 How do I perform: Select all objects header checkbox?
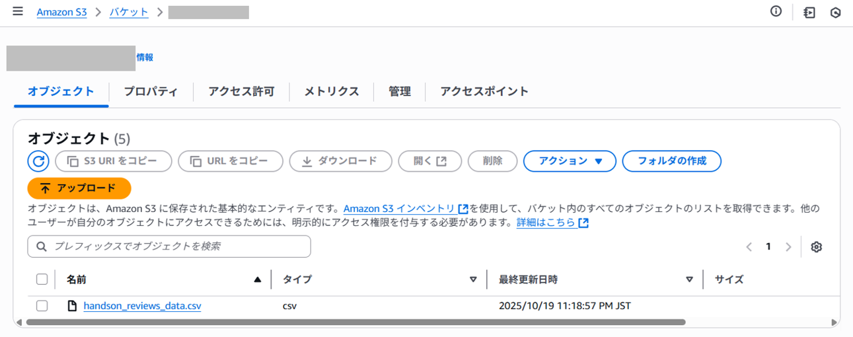pos(42,279)
